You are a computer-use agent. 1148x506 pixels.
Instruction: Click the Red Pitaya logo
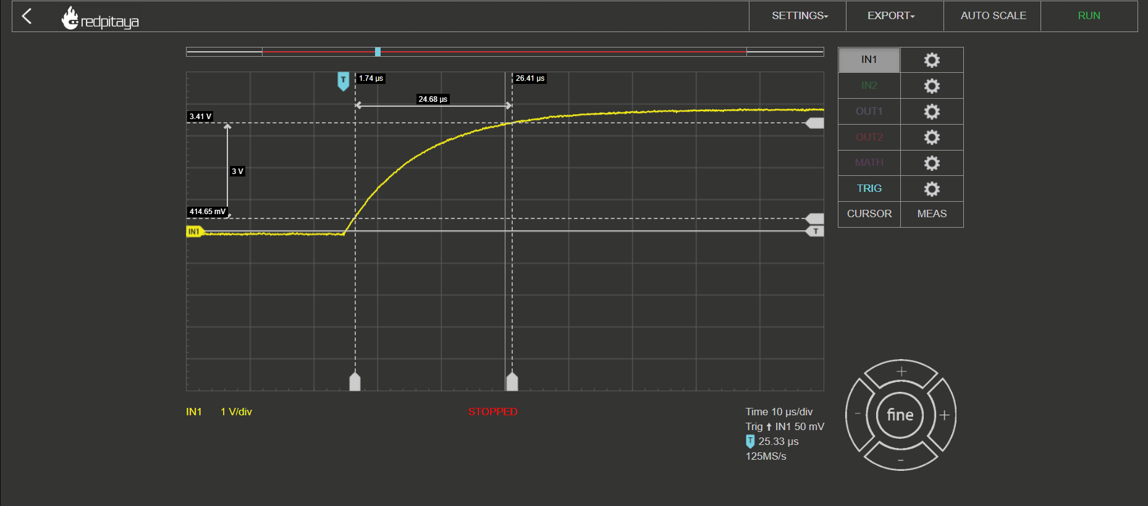point(100,19)
